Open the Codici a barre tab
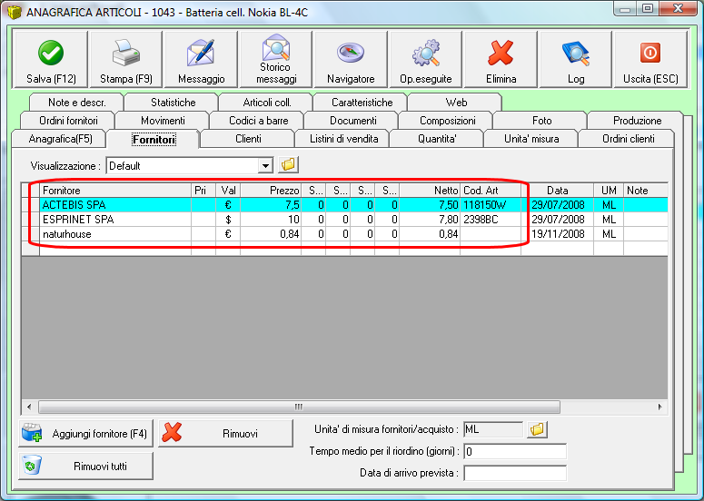The width and height of the screenshot is (704, 501). point(258,121)
